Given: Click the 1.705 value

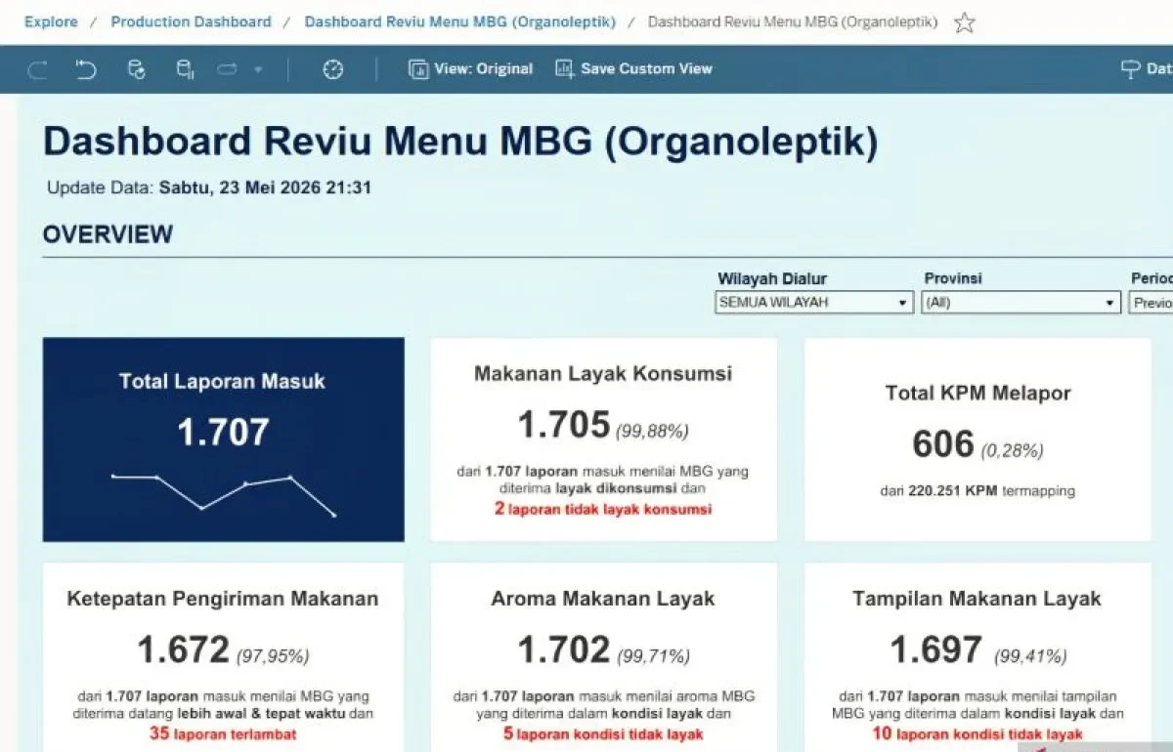Looking at the screenshot, I should tap(564, 425).
